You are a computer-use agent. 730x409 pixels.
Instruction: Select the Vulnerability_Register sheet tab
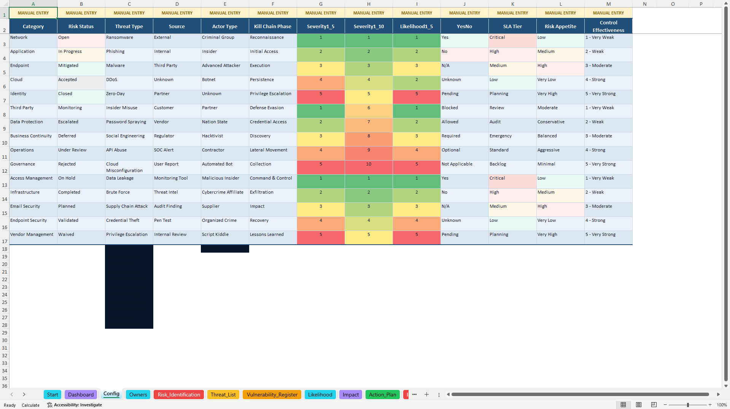coord(272,395)
